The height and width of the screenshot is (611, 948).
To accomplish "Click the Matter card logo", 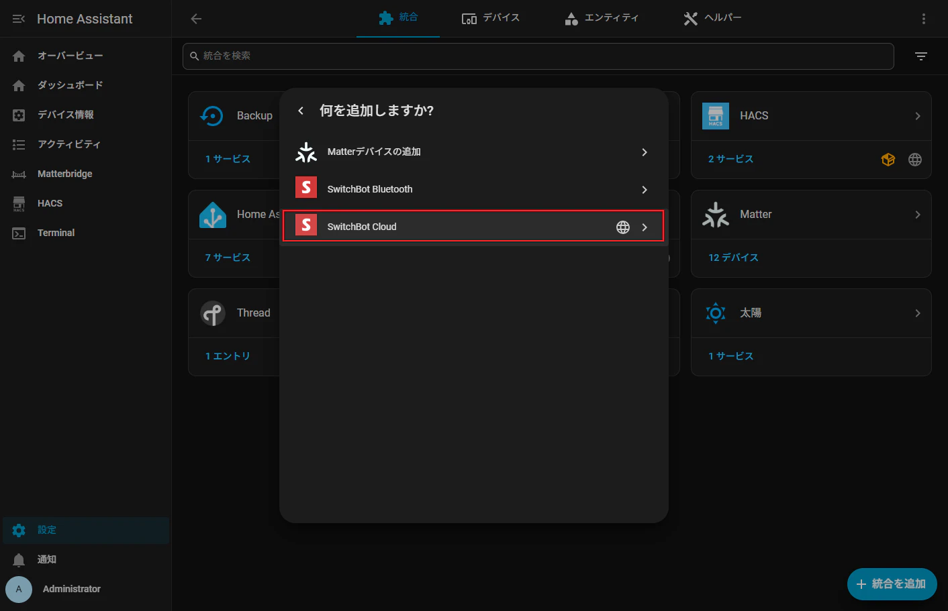I will pos(716,215).
